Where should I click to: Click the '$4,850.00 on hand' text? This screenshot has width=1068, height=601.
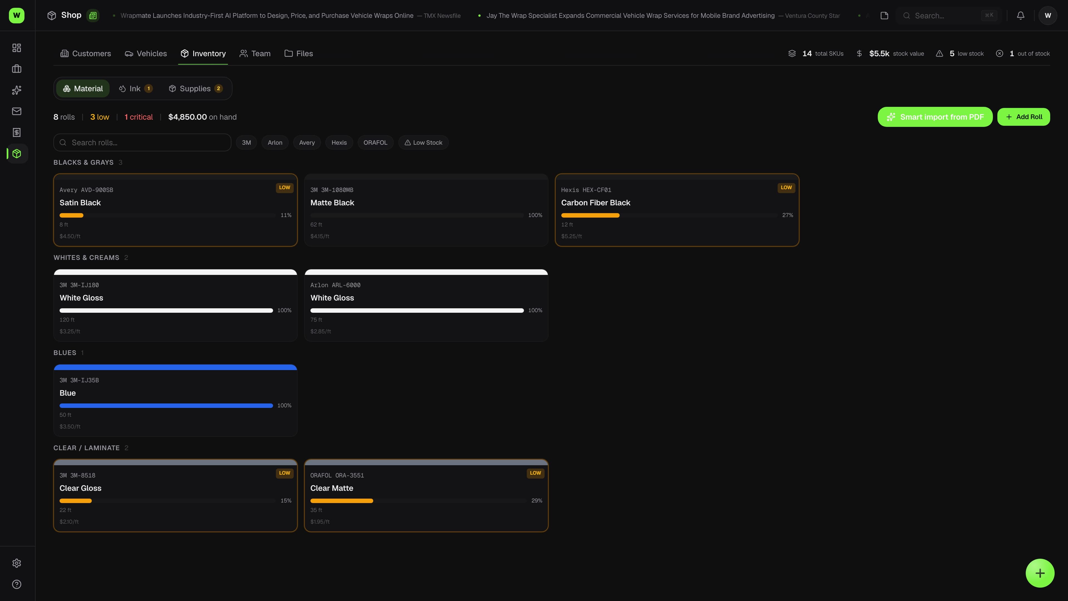[x=202, y=117]
